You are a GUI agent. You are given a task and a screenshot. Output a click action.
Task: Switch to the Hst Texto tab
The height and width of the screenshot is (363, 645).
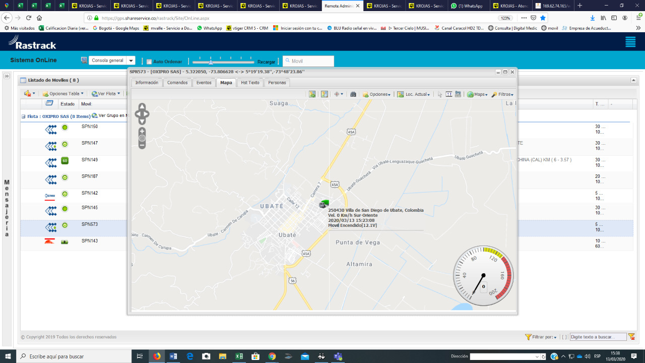(250, 83)
